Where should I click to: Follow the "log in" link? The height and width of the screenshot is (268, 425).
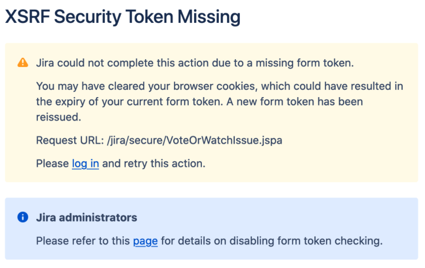pyautogui.click(x=85, y=164)
